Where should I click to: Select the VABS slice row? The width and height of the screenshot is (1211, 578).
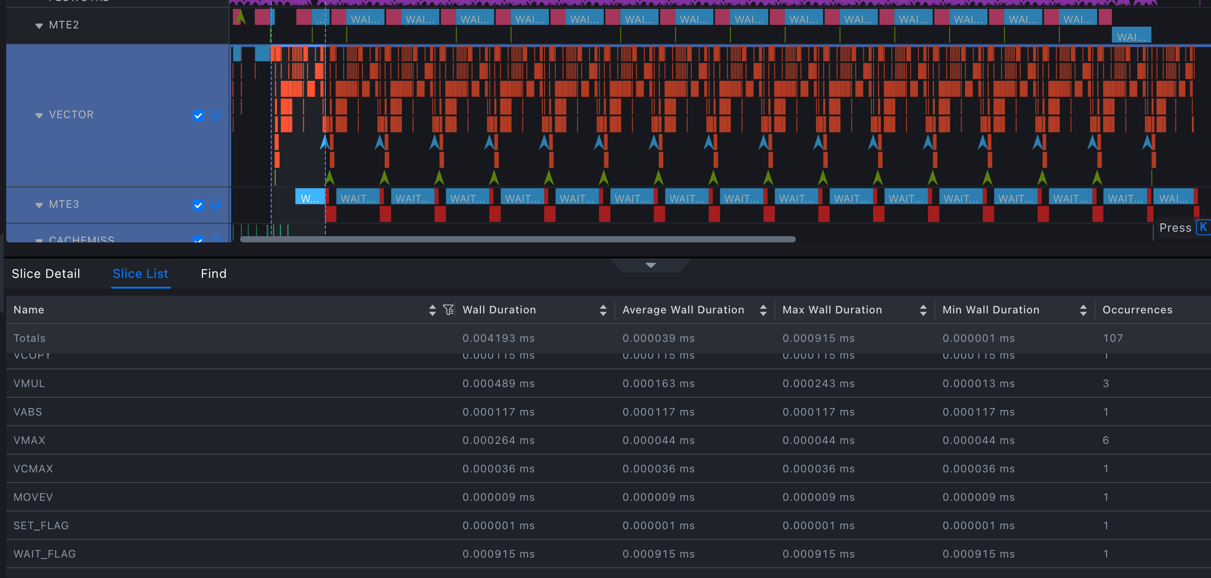pyautogui.click(x=608, y=412)
